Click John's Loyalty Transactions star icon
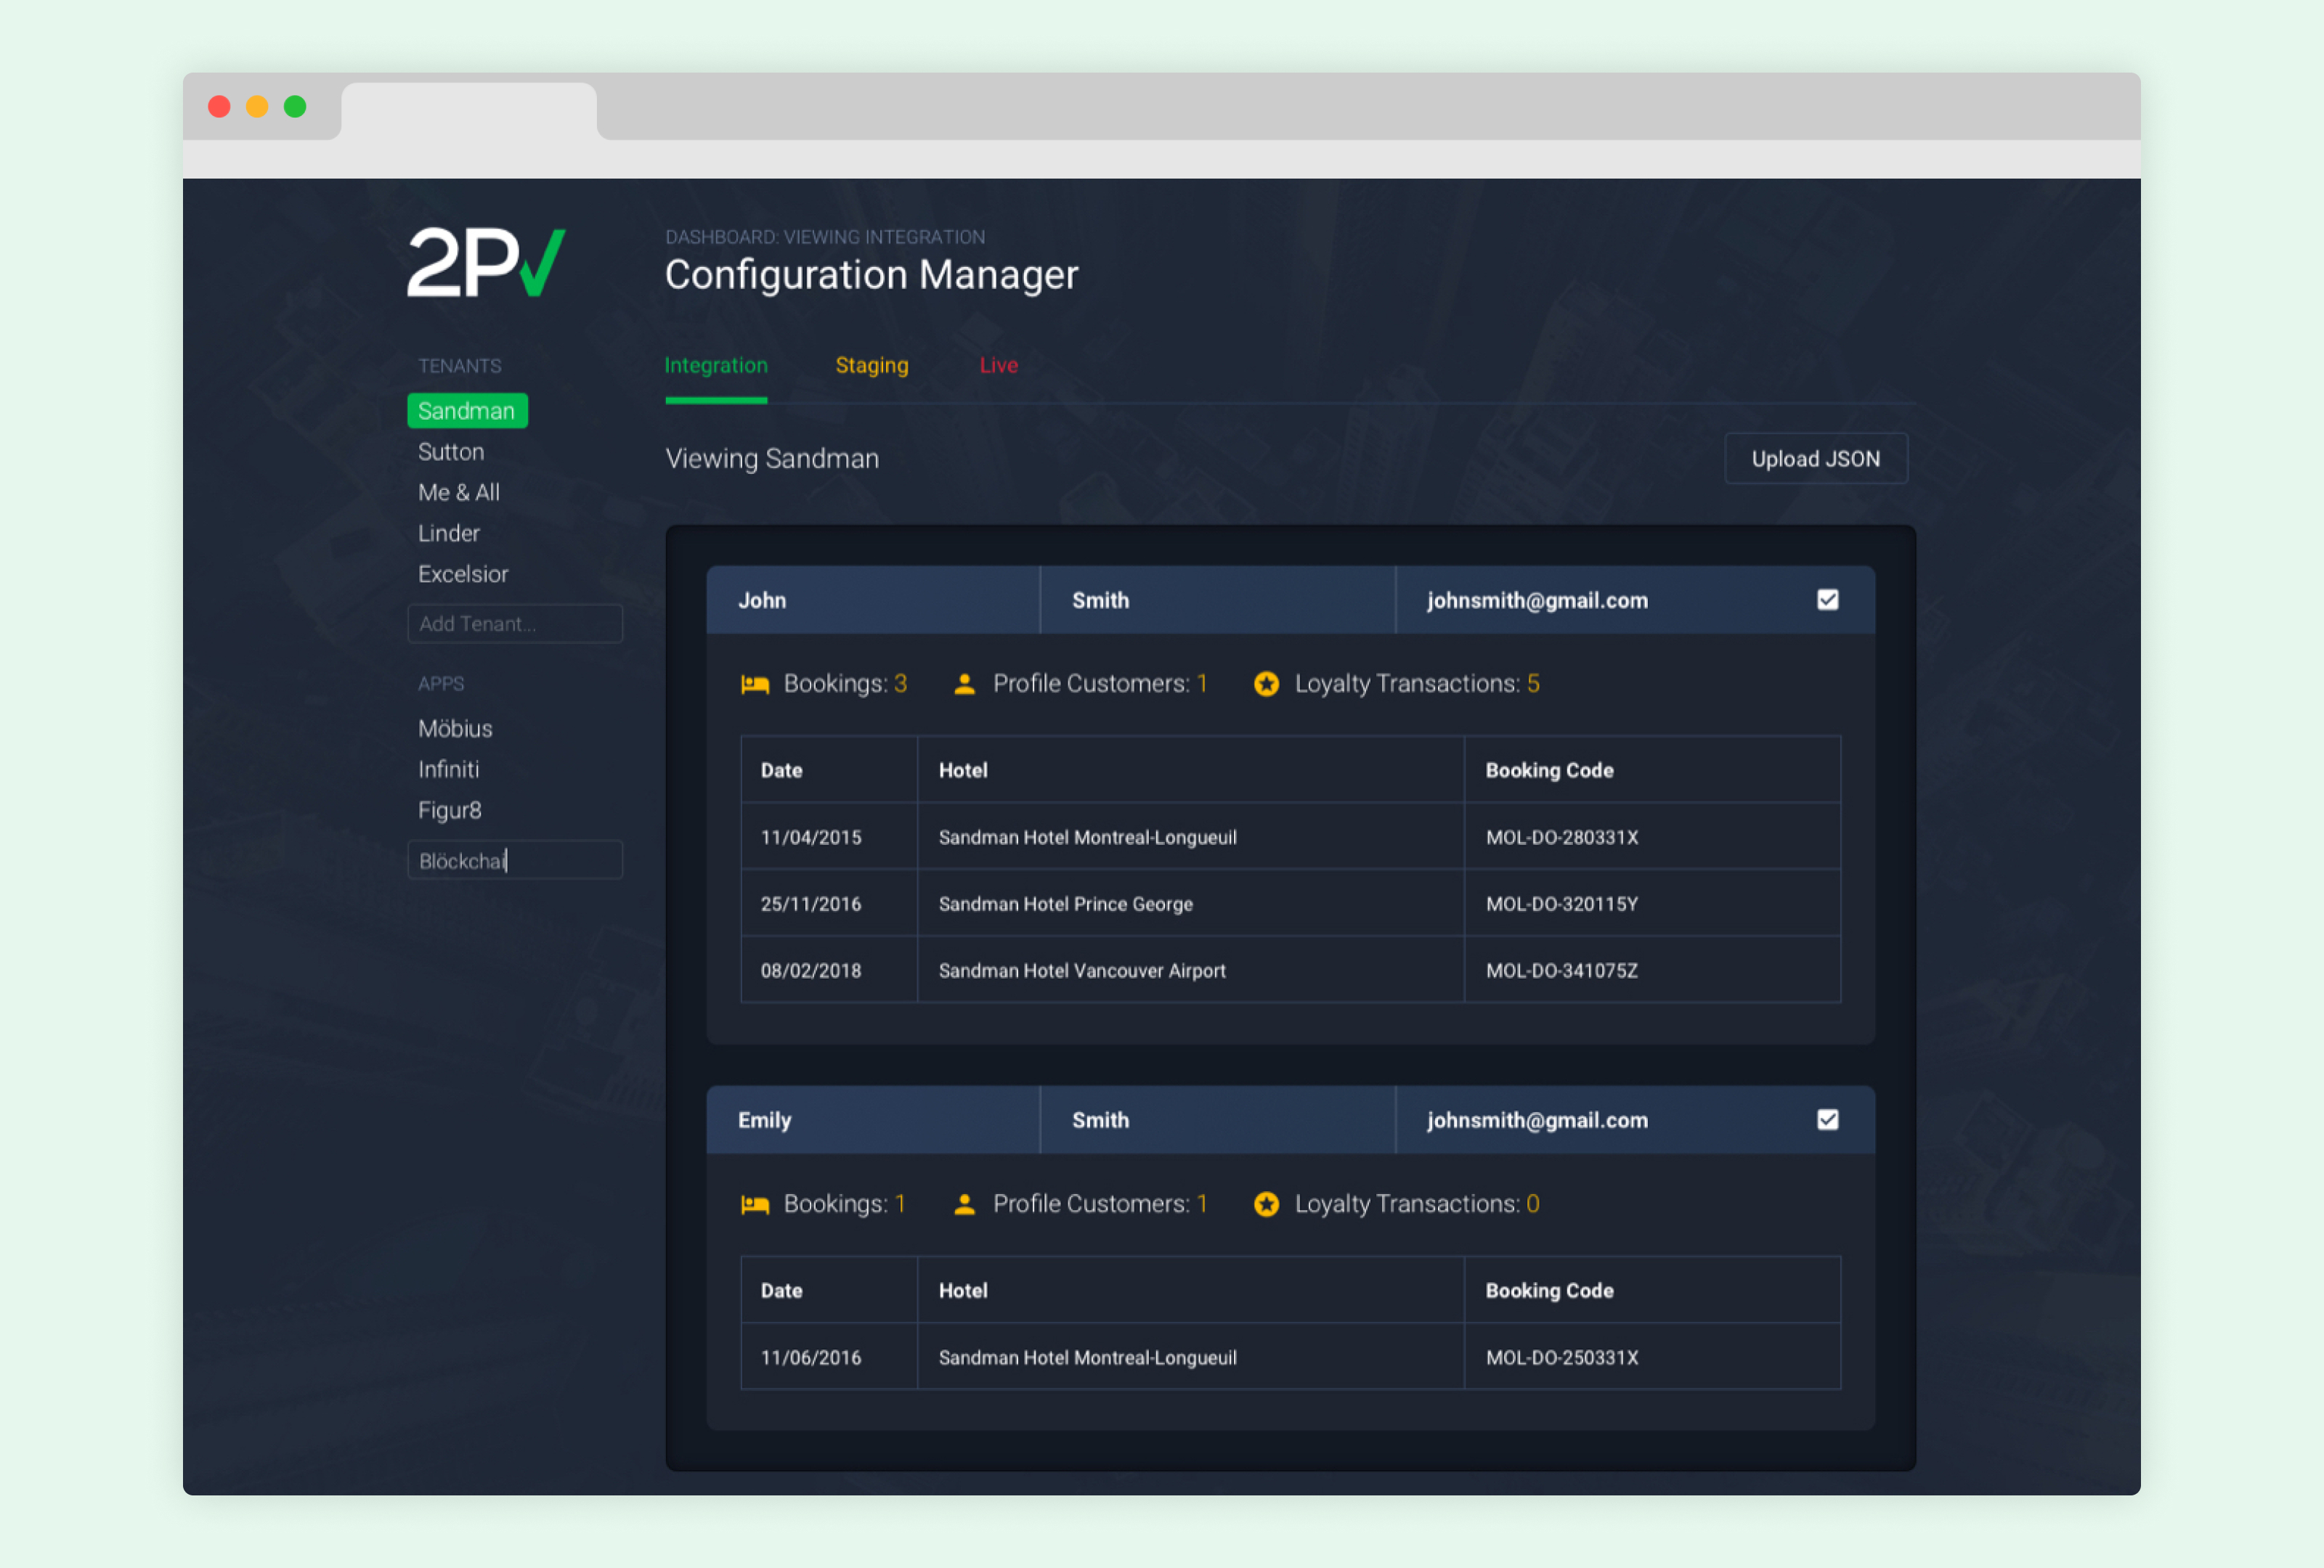 point(1266,685)
